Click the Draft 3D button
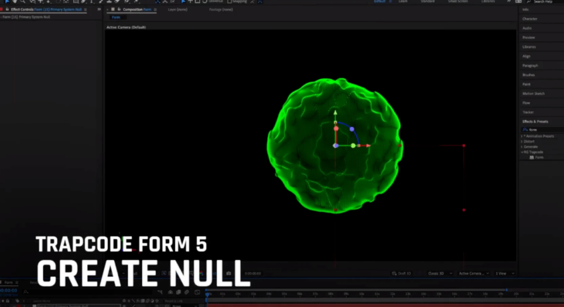Screen dimensions: 564x307 point(402,273)
